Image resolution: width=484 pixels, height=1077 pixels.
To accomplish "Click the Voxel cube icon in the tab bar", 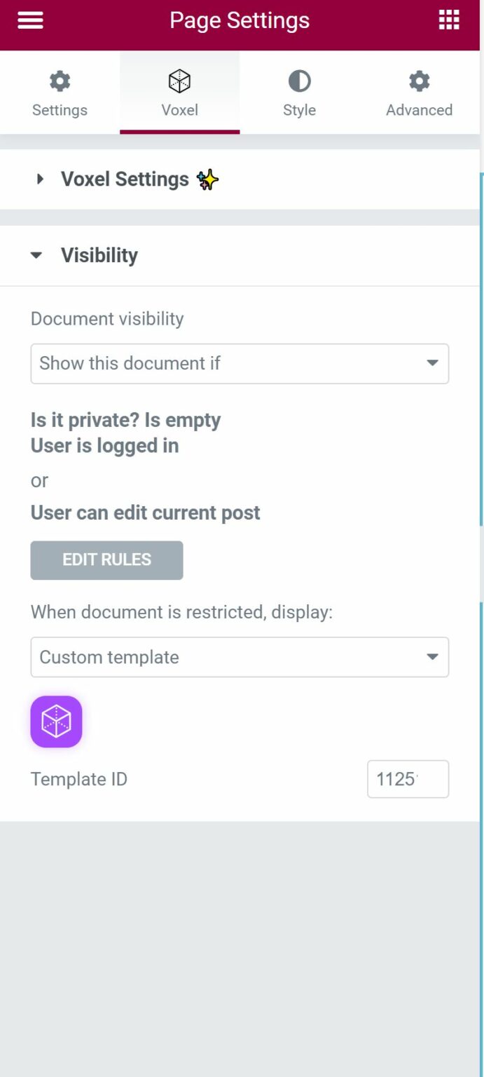I will tap(179, 81).
